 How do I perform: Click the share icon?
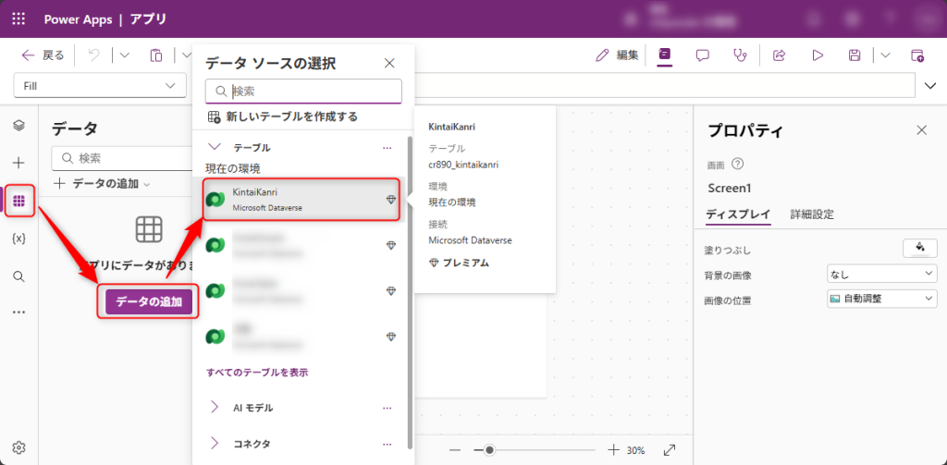click(x=779, y=55)
